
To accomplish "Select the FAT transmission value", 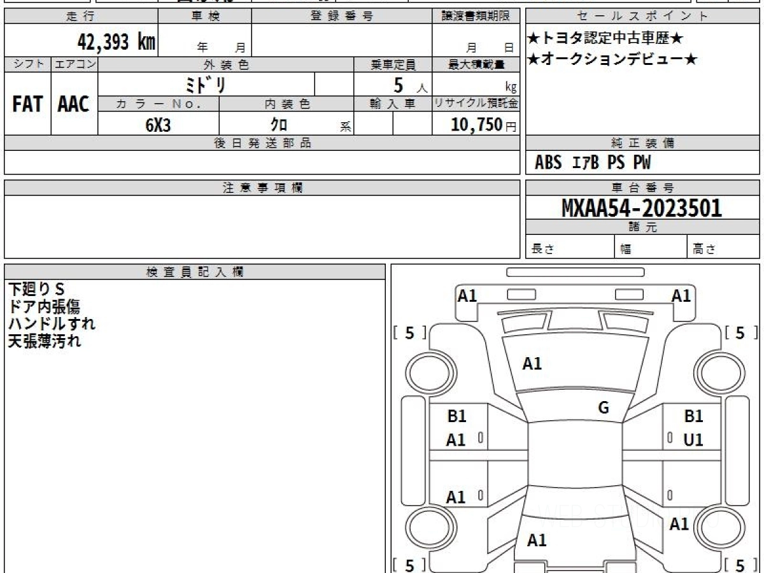I will click(27, 104).
